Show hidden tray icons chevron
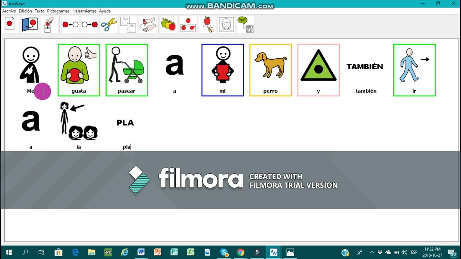 coord(372,252)
